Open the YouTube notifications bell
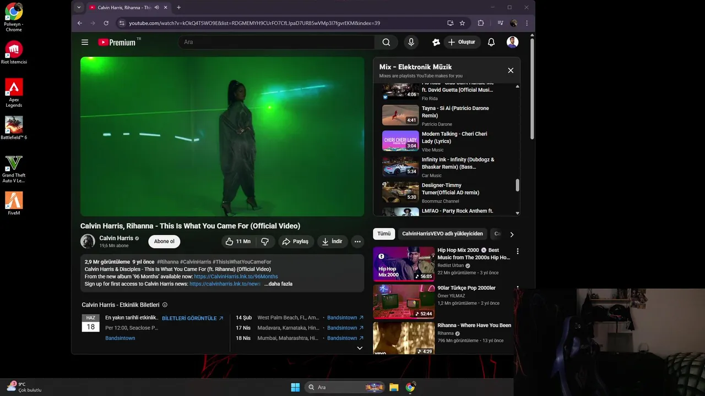 [x=491, y=42]
